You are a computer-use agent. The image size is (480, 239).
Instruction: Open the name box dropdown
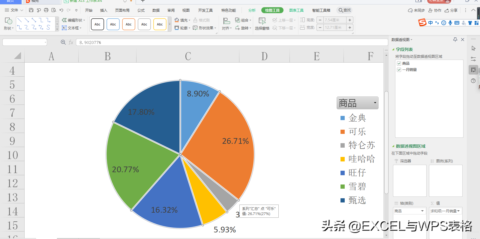click(46, 43)
